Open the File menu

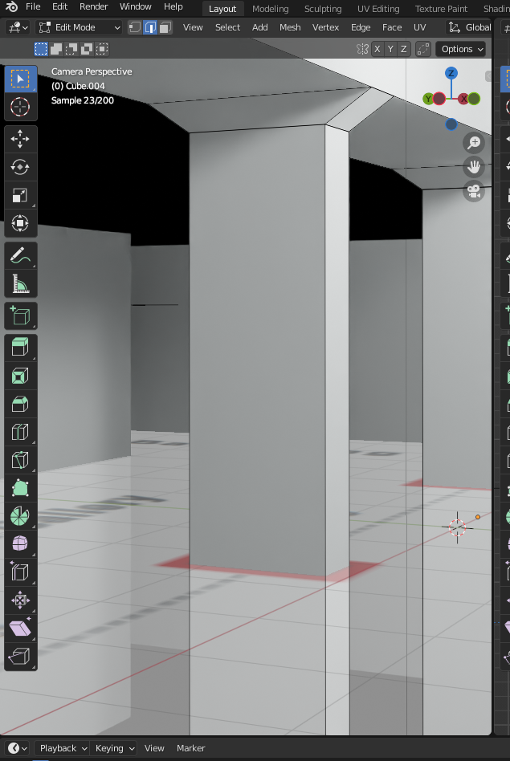point(33,6)
